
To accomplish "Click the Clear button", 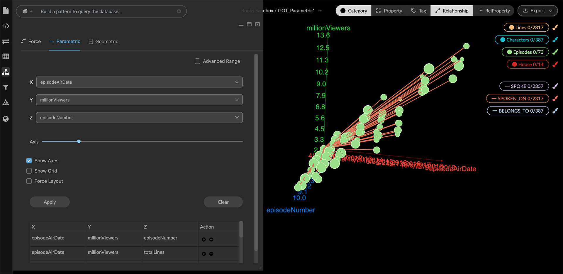I will (223, 202).
